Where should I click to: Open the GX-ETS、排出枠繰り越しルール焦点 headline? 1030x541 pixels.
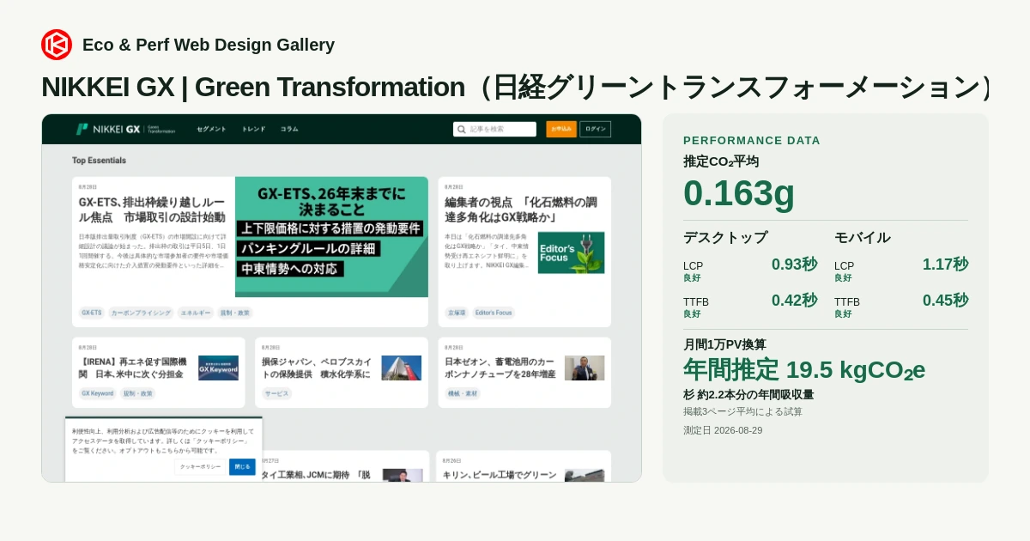pyautogui.click(x=152, y=210)
